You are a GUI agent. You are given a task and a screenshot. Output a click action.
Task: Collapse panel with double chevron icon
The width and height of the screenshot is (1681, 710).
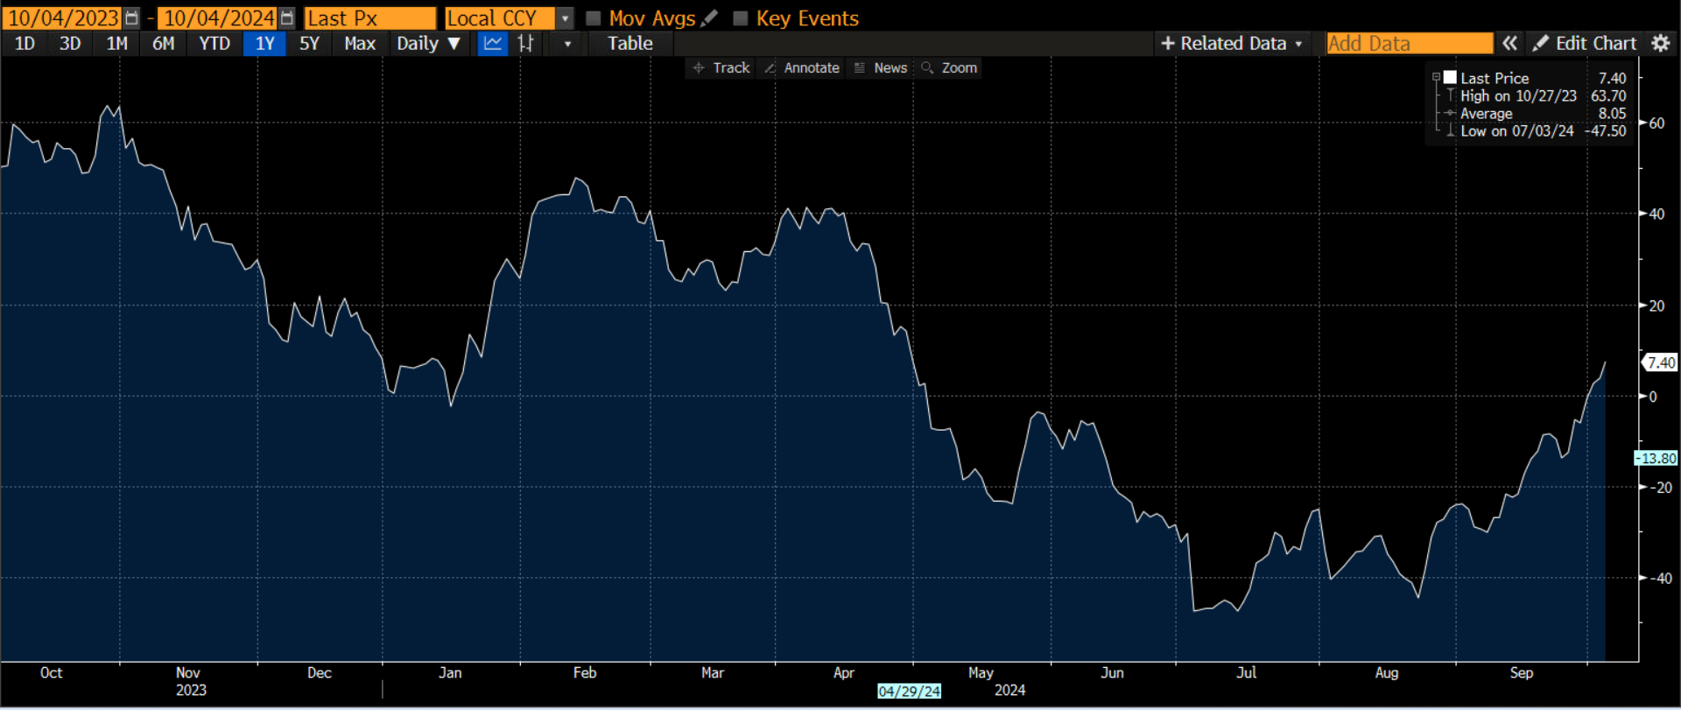(x=1509, y=43)
